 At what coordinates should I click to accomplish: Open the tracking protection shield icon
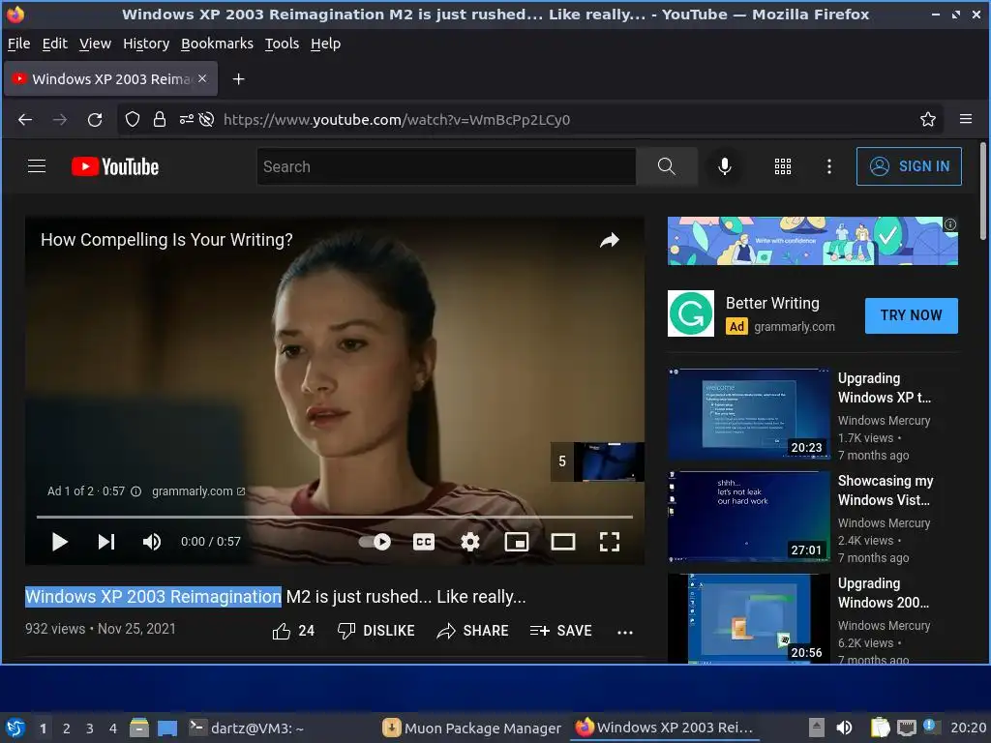point(132,119)
